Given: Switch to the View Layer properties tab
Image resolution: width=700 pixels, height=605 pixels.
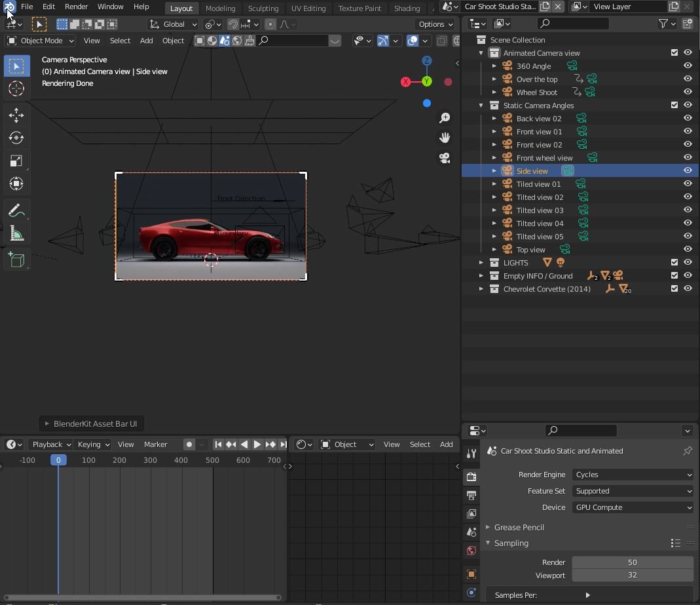Looking at the screenshot, I should 471,514.
